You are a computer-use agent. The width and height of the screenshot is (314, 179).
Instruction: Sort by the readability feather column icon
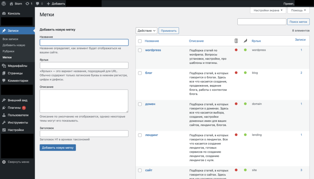[x=245, y=41]
